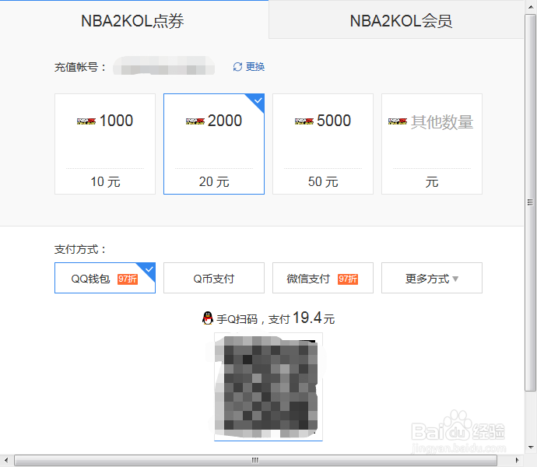Click the 10 元 price text
Image resolution: width=537 pixels, height=467 pixels.
point(105,182)
